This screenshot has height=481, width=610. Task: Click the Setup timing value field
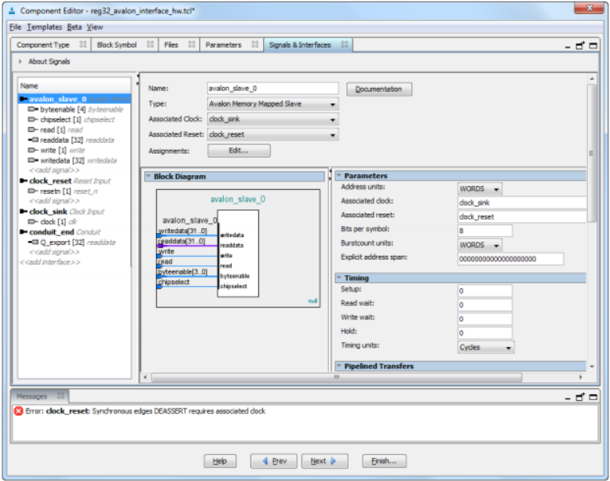click(485, 290)
